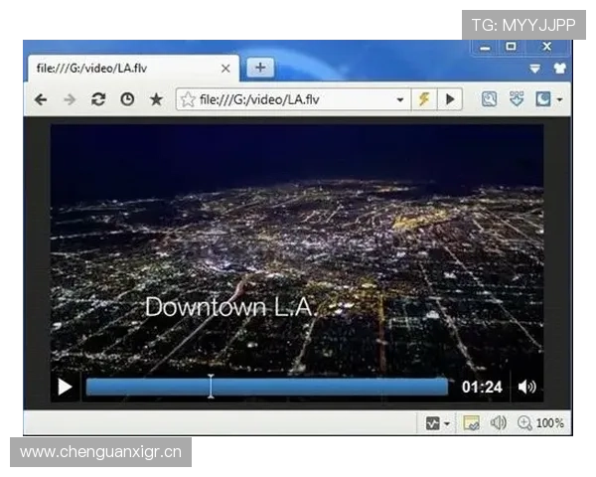Open browsing history clock icon
596x477 pixels.
point(126,99)
